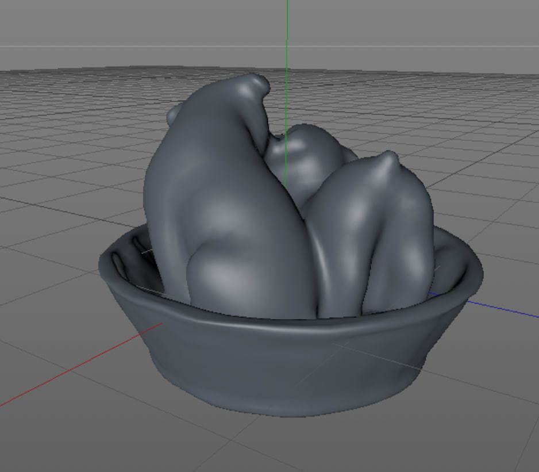Click the red X axis line
Screen dimensions: 539x472
(81, 364)
